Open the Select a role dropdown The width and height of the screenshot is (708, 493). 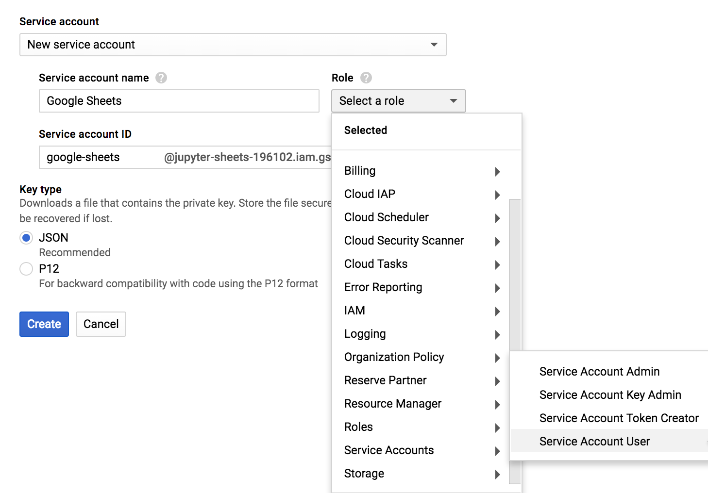[398, 101]
